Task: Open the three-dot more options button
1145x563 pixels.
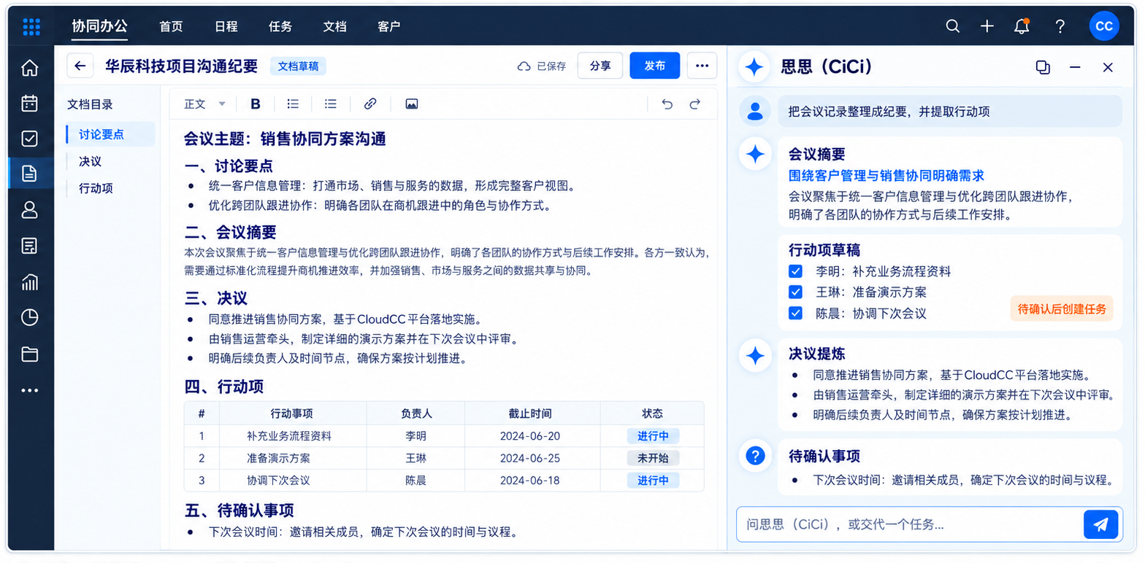Action: tap(702, 66)
